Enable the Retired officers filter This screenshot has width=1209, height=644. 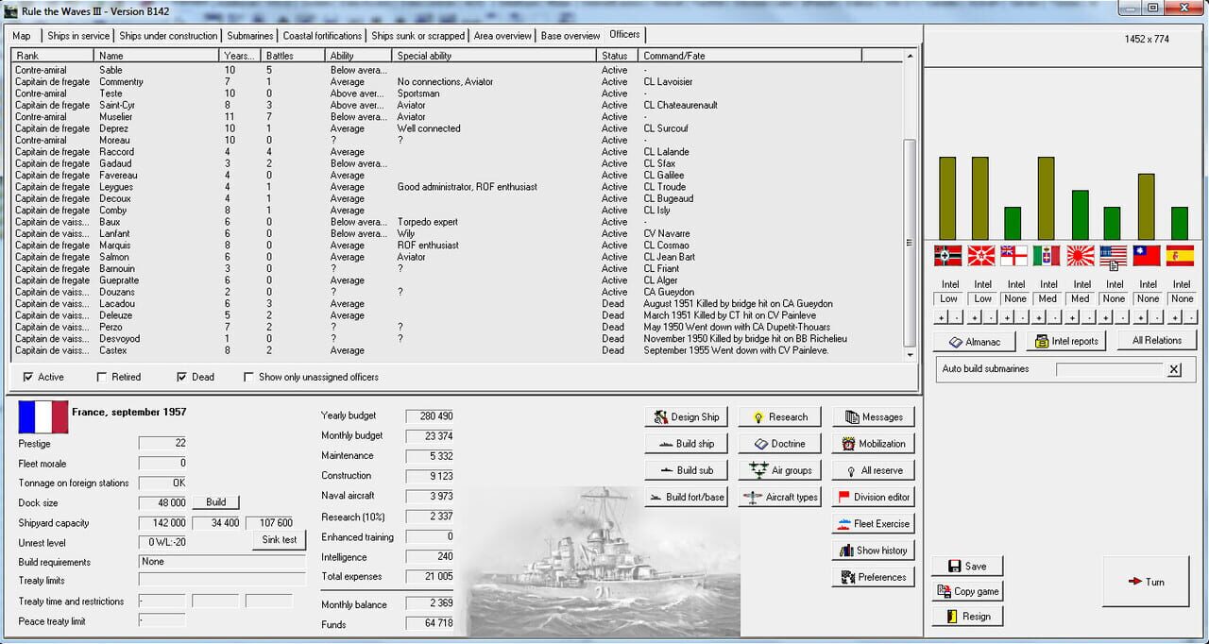point(100,376)
